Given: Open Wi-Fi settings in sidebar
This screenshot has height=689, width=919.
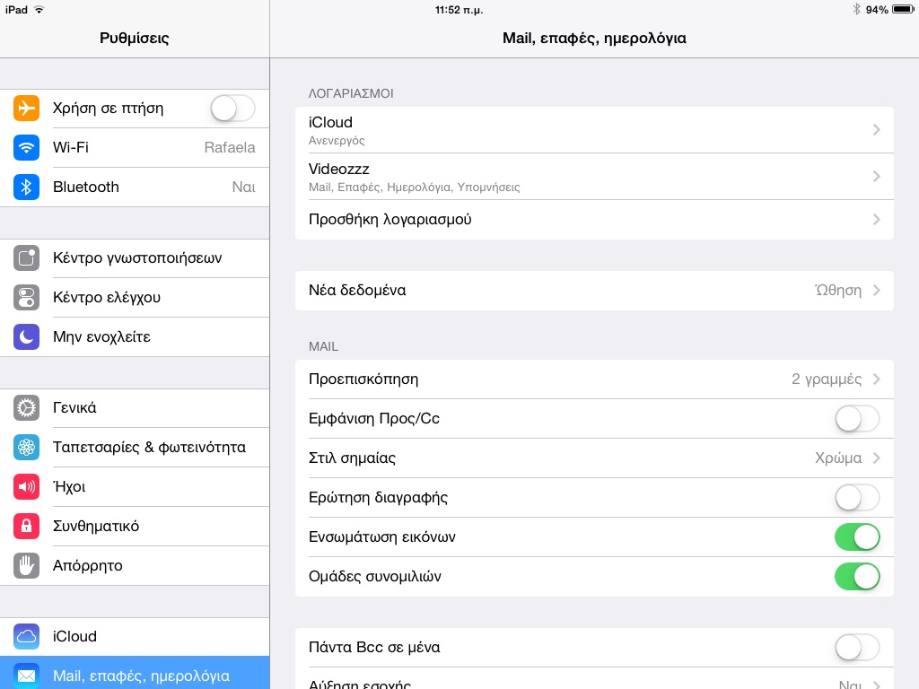Looking at the screenshot, I should (135, 148).
